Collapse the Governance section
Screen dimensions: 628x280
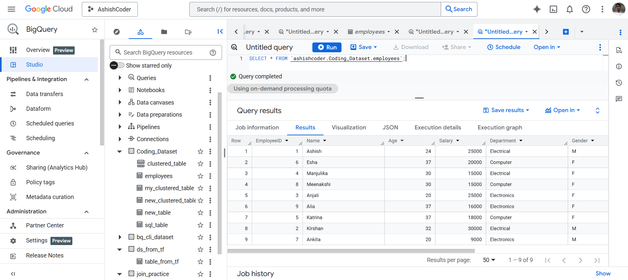point(86,153)
